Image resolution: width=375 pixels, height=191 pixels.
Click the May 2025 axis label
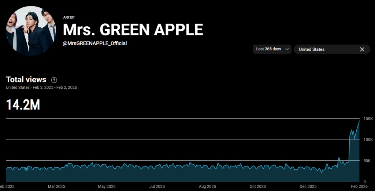(107, 187)
